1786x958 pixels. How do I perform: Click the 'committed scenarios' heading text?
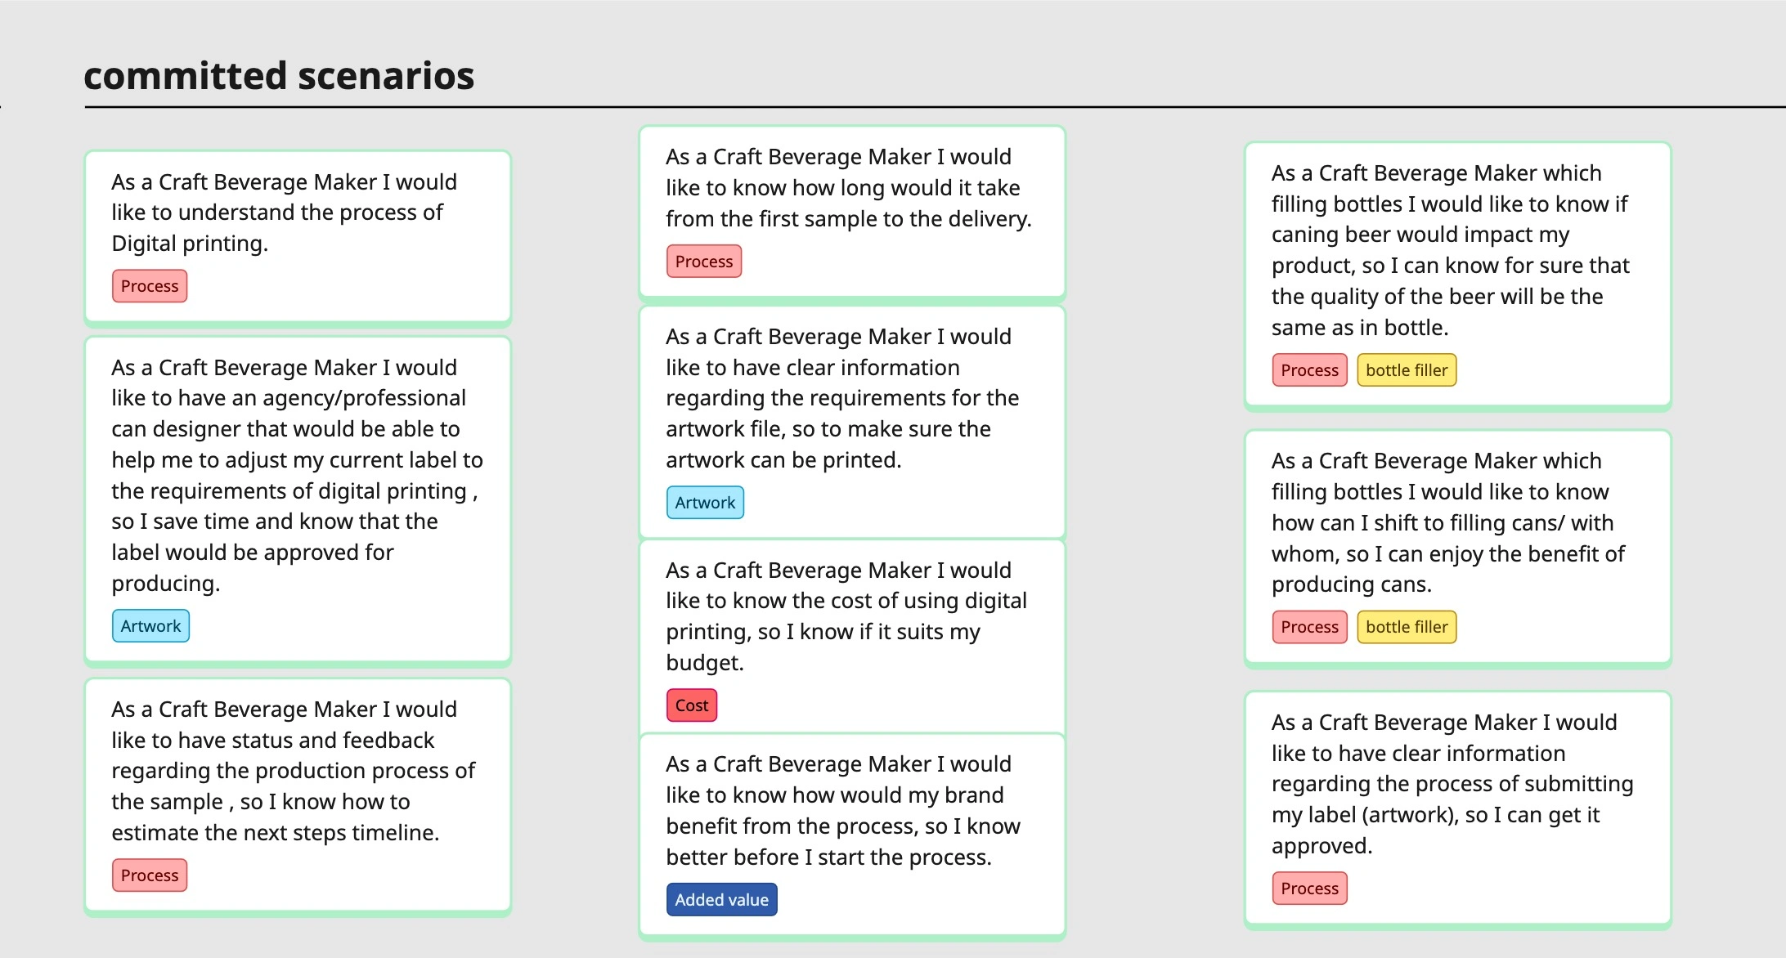pos(279,76)
